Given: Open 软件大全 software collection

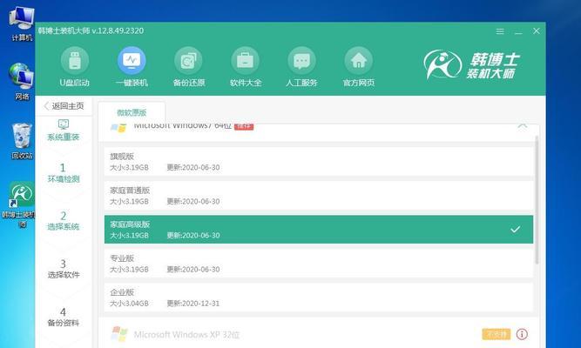Looking at the screenshot, I should 246,67.
